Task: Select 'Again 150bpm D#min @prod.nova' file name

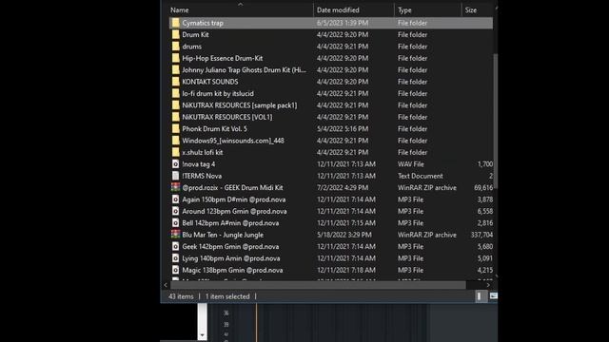Action: (x=234, y=199)
